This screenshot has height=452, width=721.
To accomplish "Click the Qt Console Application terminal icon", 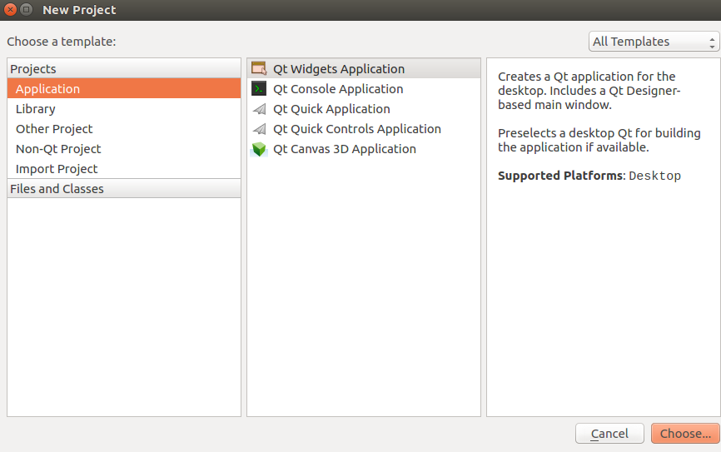I will point(259,89).
